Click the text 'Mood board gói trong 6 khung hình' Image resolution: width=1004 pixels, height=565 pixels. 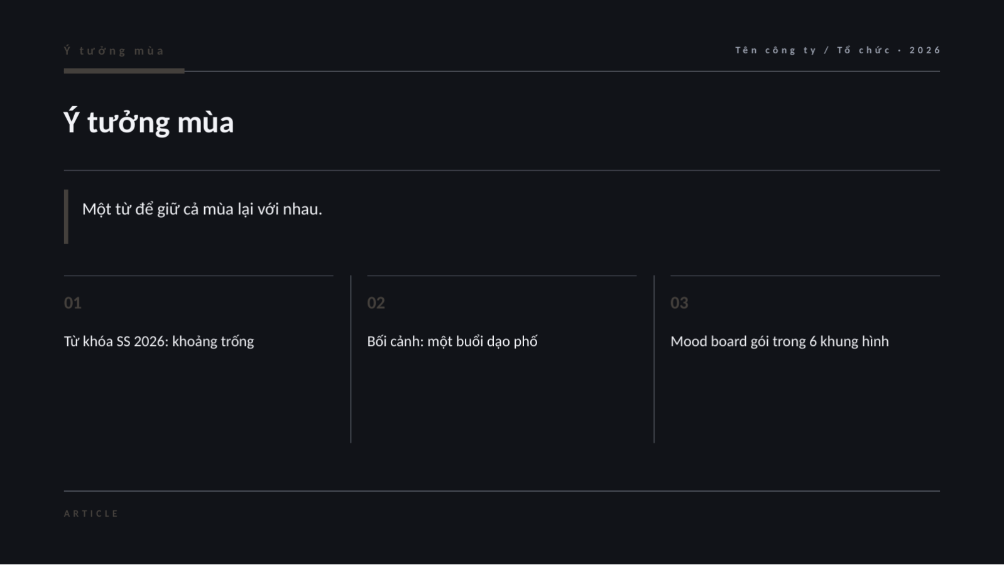(780, 342)
